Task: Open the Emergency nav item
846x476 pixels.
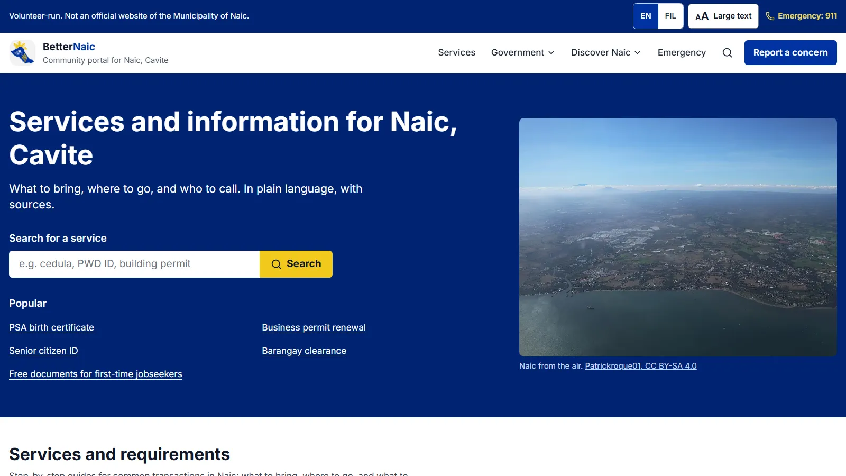Action: (682, 52)
